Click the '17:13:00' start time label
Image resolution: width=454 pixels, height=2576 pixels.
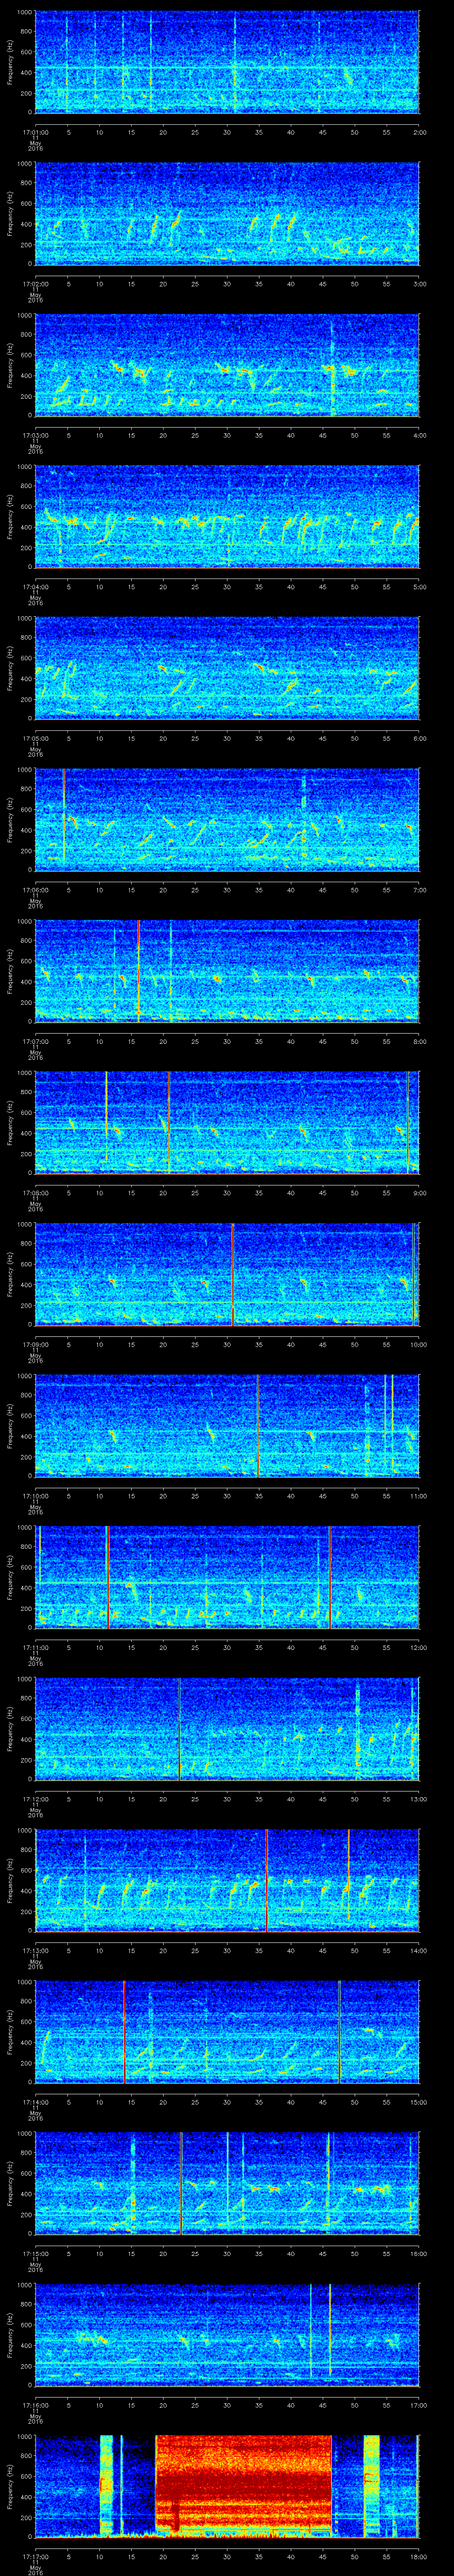[x=35, y=1951]
